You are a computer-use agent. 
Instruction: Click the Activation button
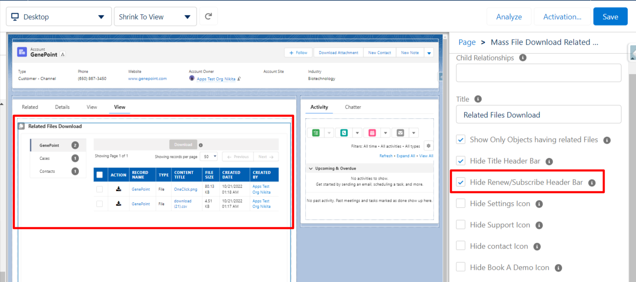[x=562, y=17]
